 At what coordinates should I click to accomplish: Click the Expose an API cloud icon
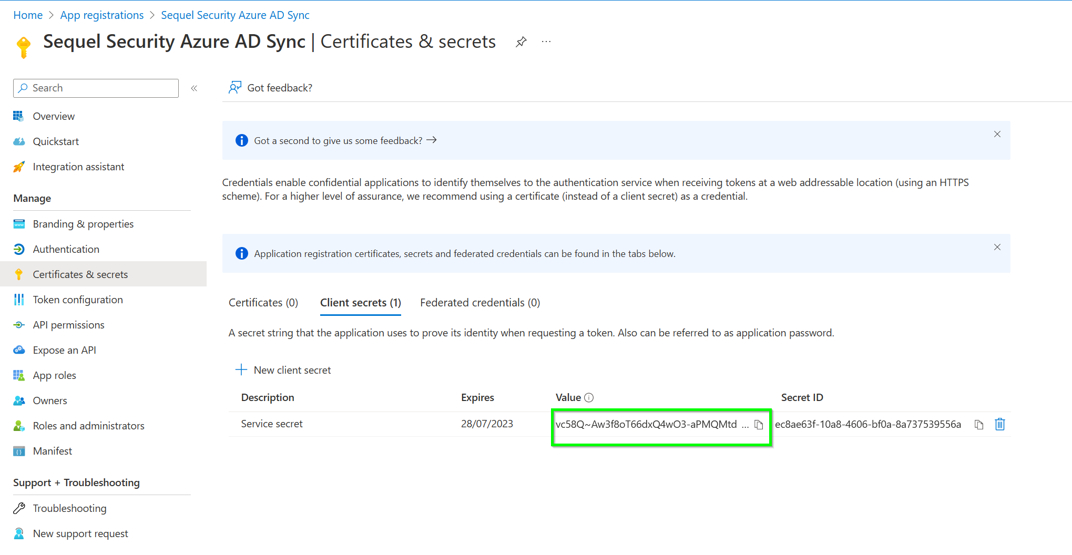[19, 350]
